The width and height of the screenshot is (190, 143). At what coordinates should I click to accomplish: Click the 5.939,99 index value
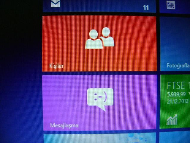[176, 94]
